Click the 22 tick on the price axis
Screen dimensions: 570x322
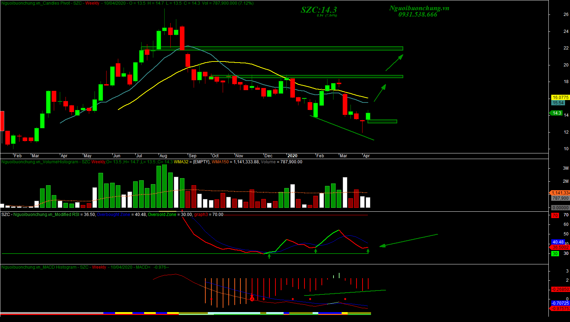[x=566, y=48]
